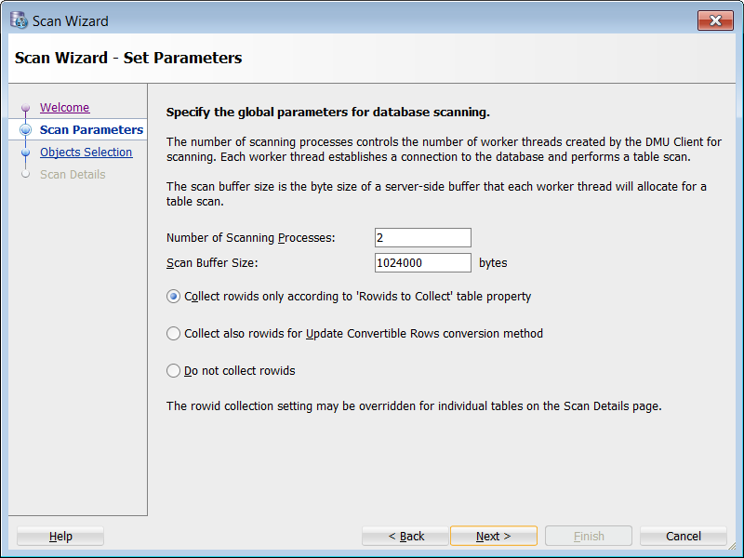Open the Objects Selection step link
Viewport: 744px width, 558px height.
click(x=86, y=153)
